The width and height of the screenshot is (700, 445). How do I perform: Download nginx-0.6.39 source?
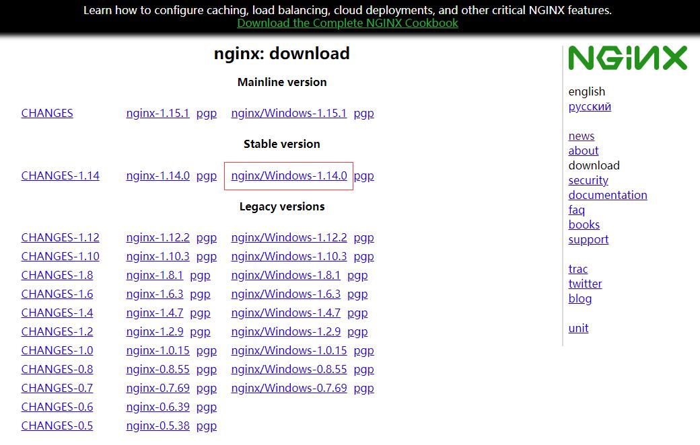[x=157, y=407]
